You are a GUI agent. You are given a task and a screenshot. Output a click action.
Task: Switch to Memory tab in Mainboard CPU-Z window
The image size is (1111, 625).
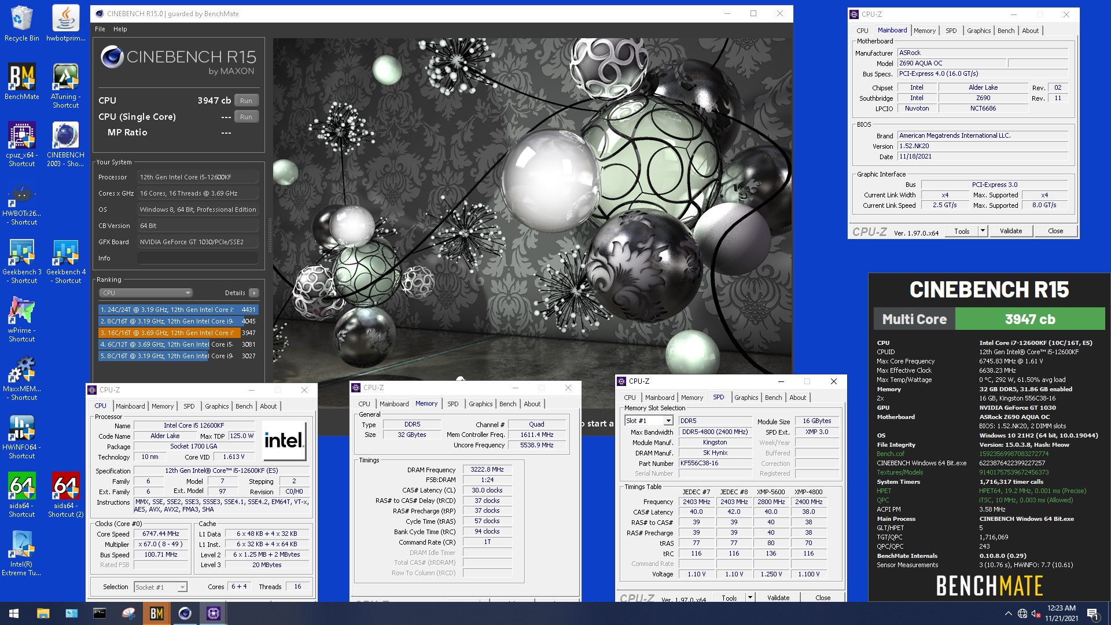924,31
